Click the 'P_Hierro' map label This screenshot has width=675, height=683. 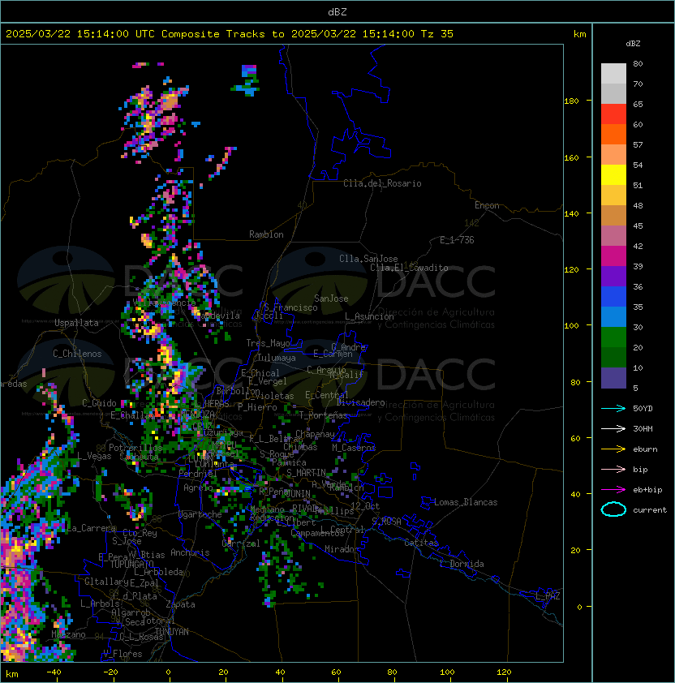click(257, 407)
